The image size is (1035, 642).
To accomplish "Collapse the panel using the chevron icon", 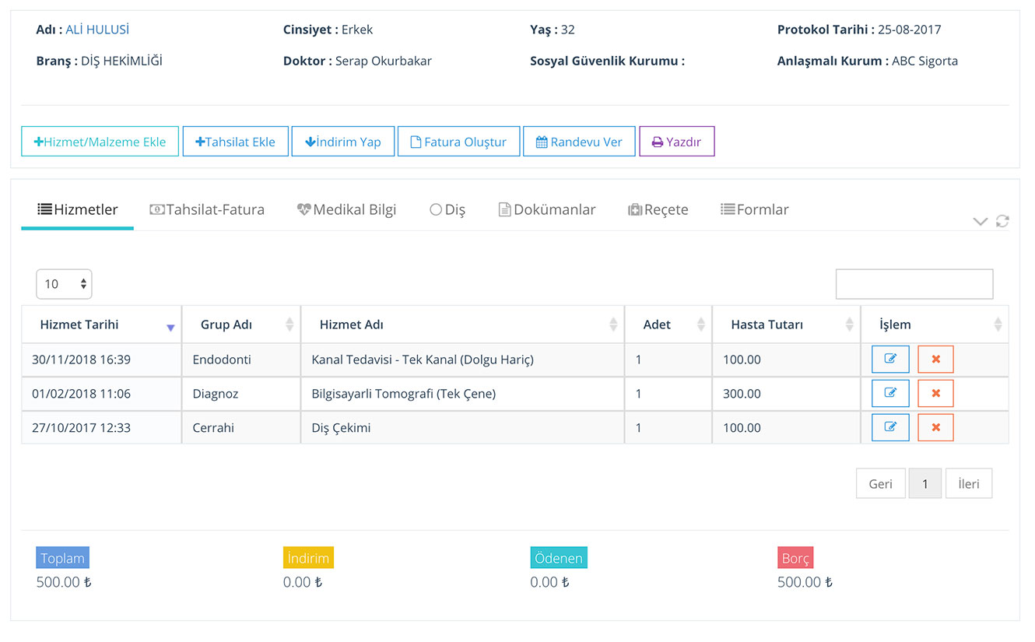I will (981, 222).
